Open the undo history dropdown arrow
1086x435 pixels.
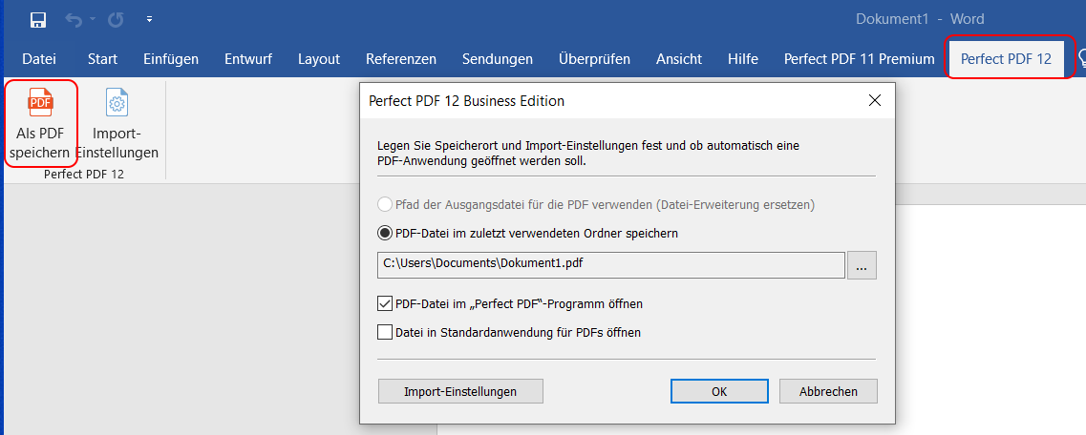click(92, 20)
